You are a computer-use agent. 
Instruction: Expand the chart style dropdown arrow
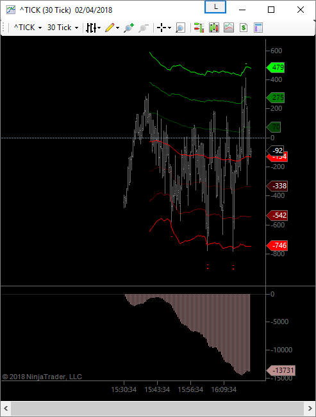click(99, 28)
